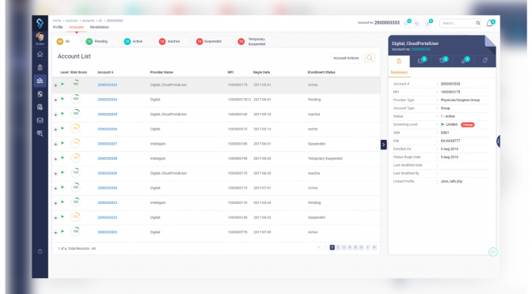Click the power icon in the sidebar
532x294 pixels.
click(40, 251)
